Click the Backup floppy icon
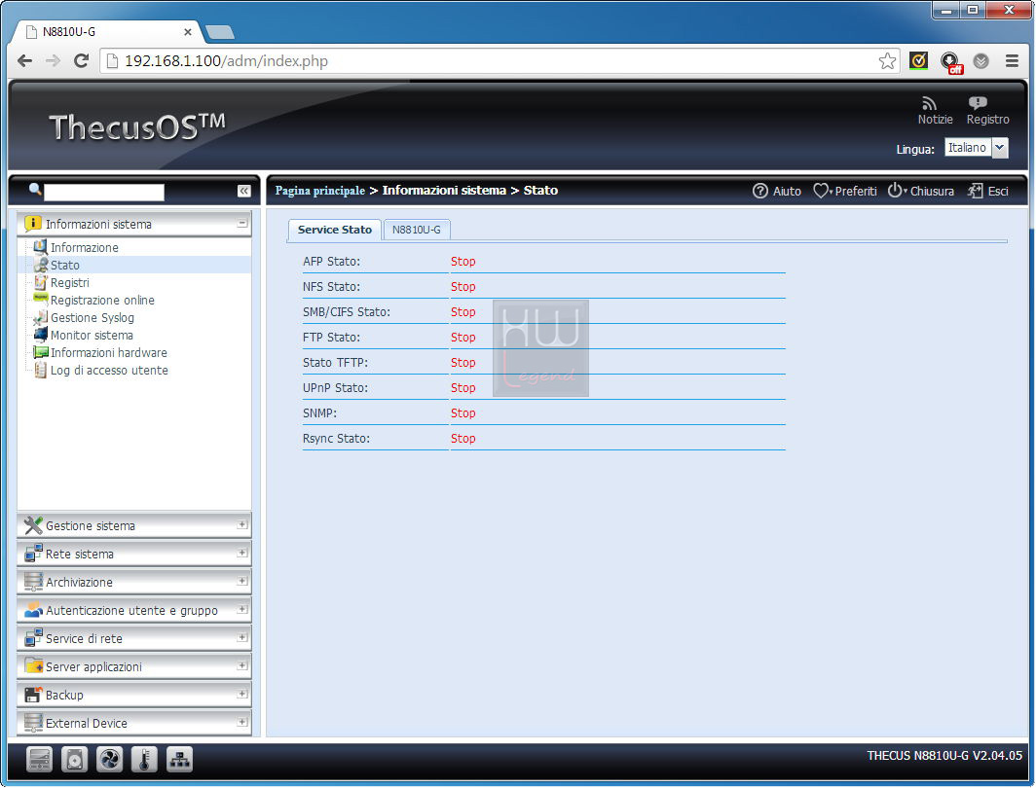This screenshot has width=1036, height=788. point(33,695)
